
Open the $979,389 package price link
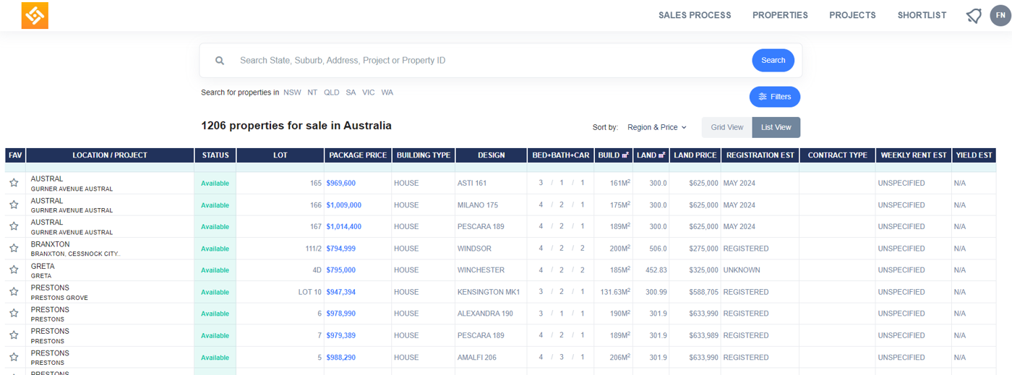coord(340,335)
